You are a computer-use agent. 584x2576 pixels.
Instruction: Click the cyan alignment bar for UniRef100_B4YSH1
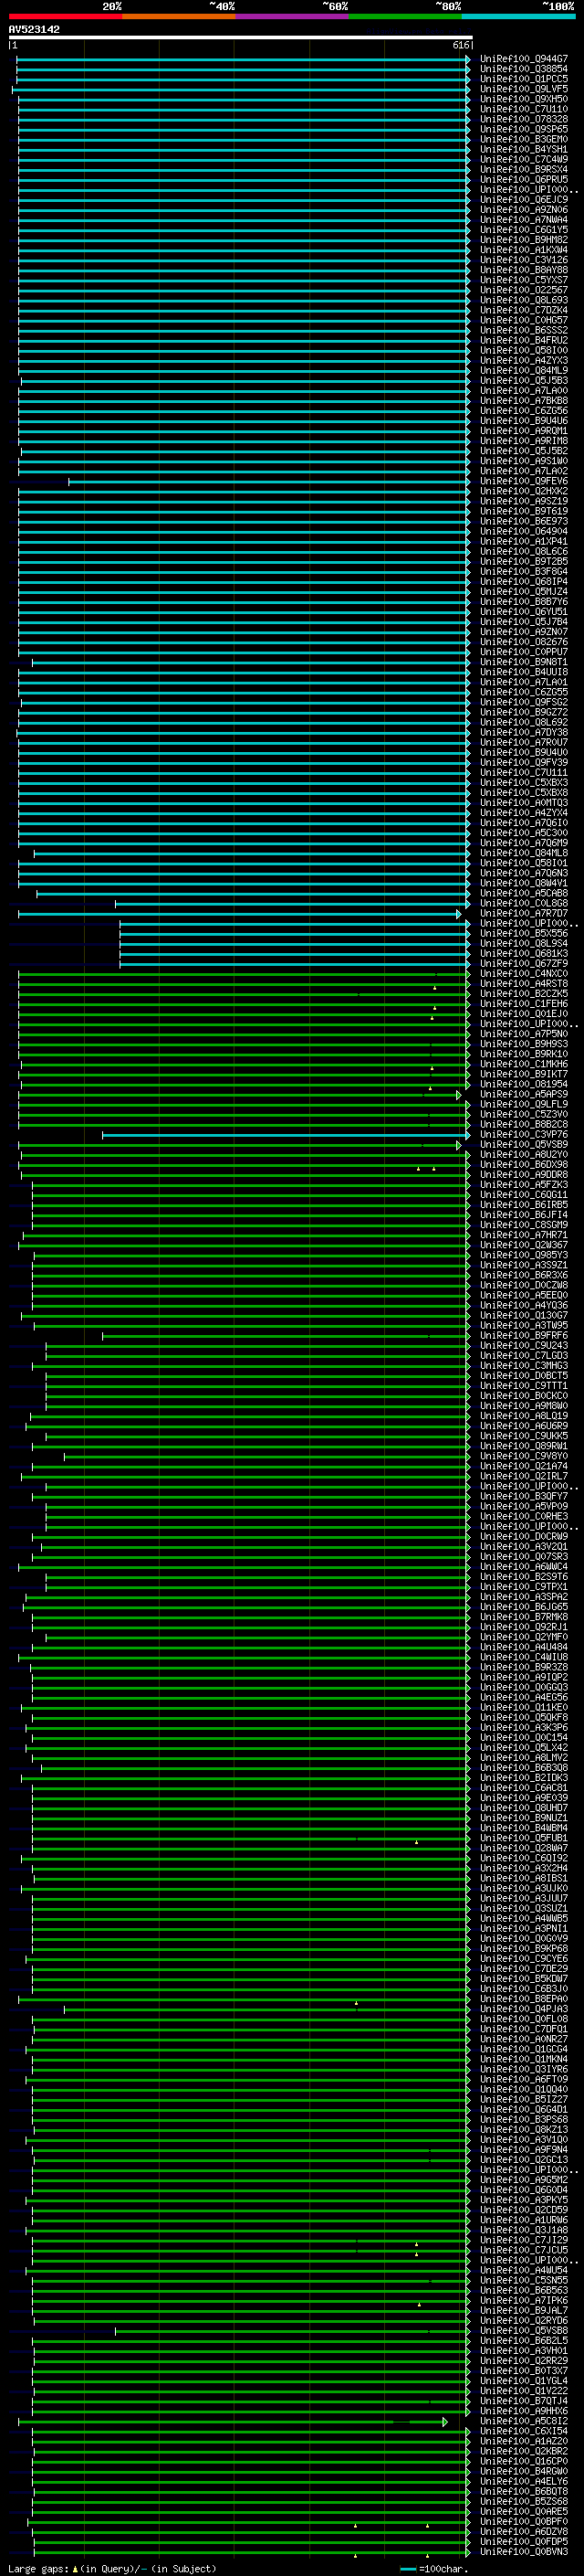(244, 150)
